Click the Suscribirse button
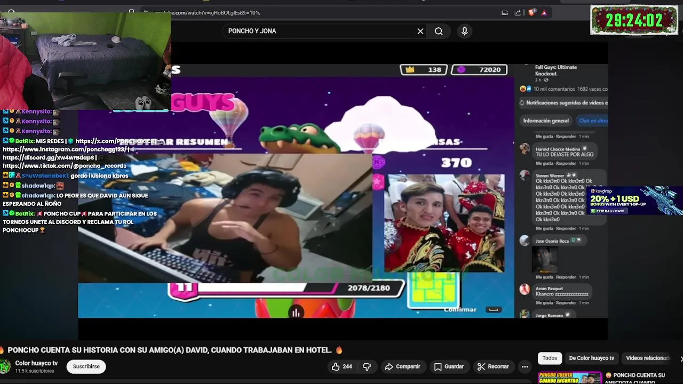 click(x=86, y=366)
